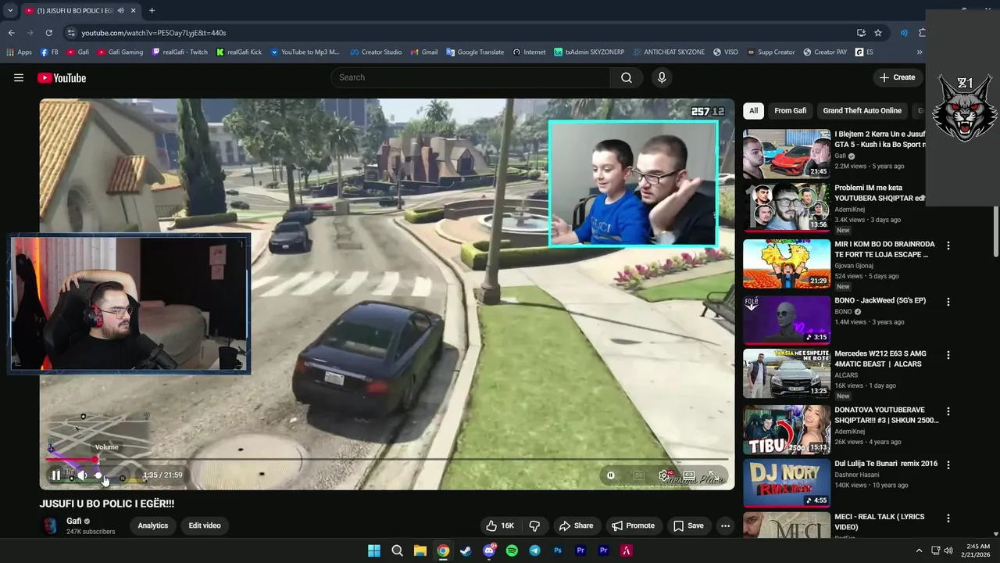
Task: Show hidden system tray icons
Action: (x=919, y=550)
